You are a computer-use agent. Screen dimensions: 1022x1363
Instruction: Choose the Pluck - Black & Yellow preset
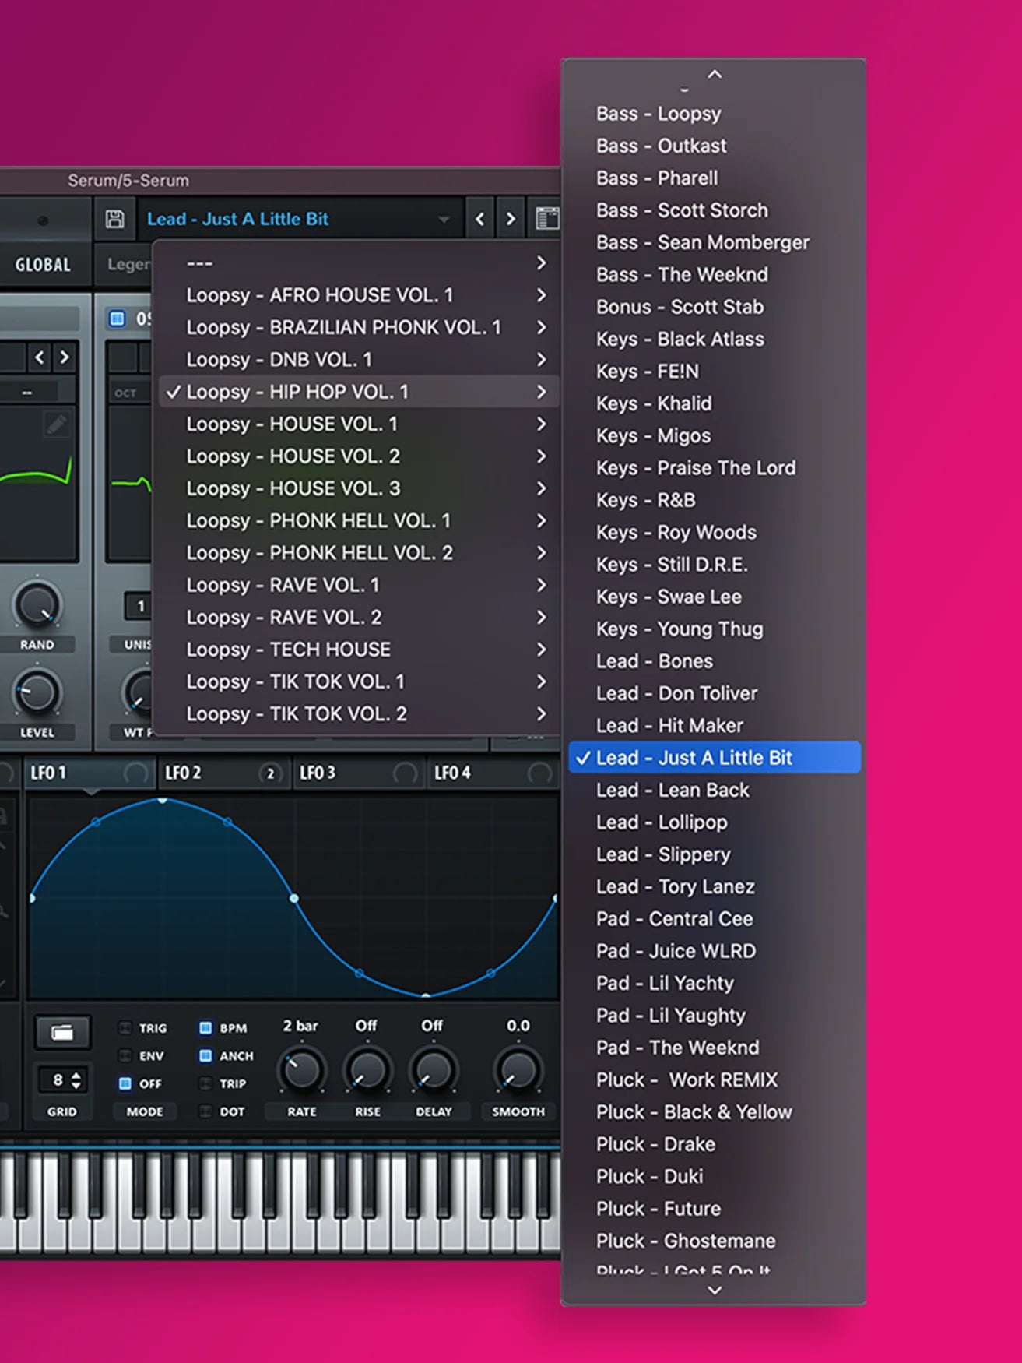click(715, 1112)
